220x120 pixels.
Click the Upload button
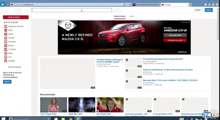(198, 10)
